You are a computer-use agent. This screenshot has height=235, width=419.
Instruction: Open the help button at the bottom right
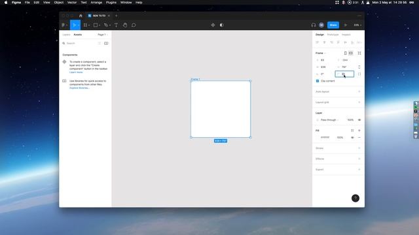355,198
